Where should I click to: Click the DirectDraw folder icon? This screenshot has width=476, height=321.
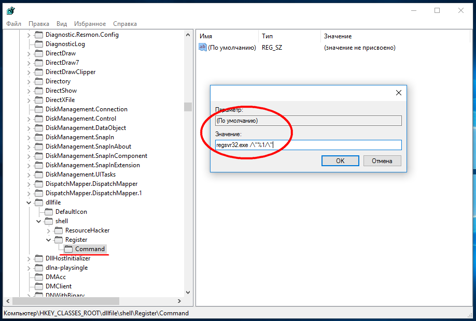pos(39,53)
